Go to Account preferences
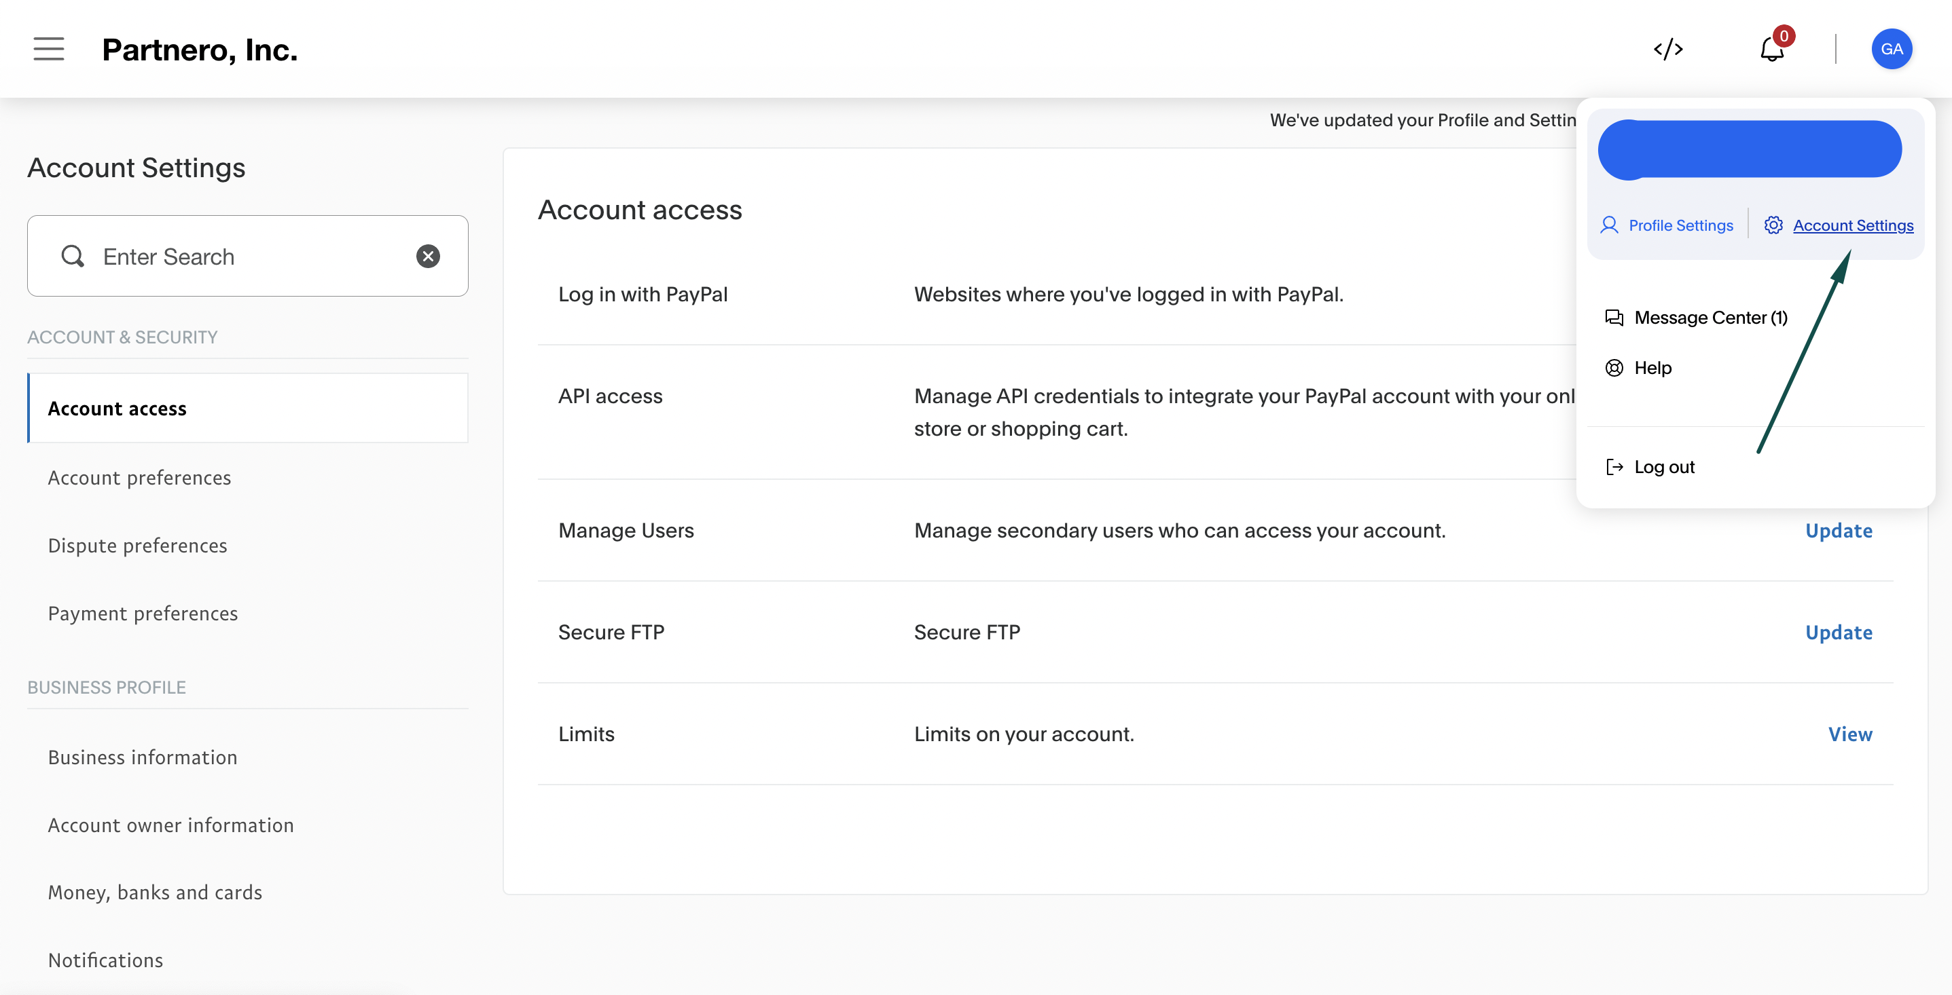1952x995 pixels. pos(139,478)
